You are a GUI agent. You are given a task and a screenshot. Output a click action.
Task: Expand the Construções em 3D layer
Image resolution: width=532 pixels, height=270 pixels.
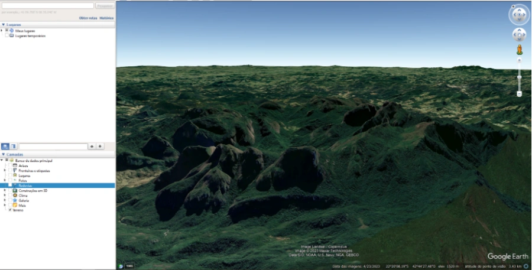[5, 191]
